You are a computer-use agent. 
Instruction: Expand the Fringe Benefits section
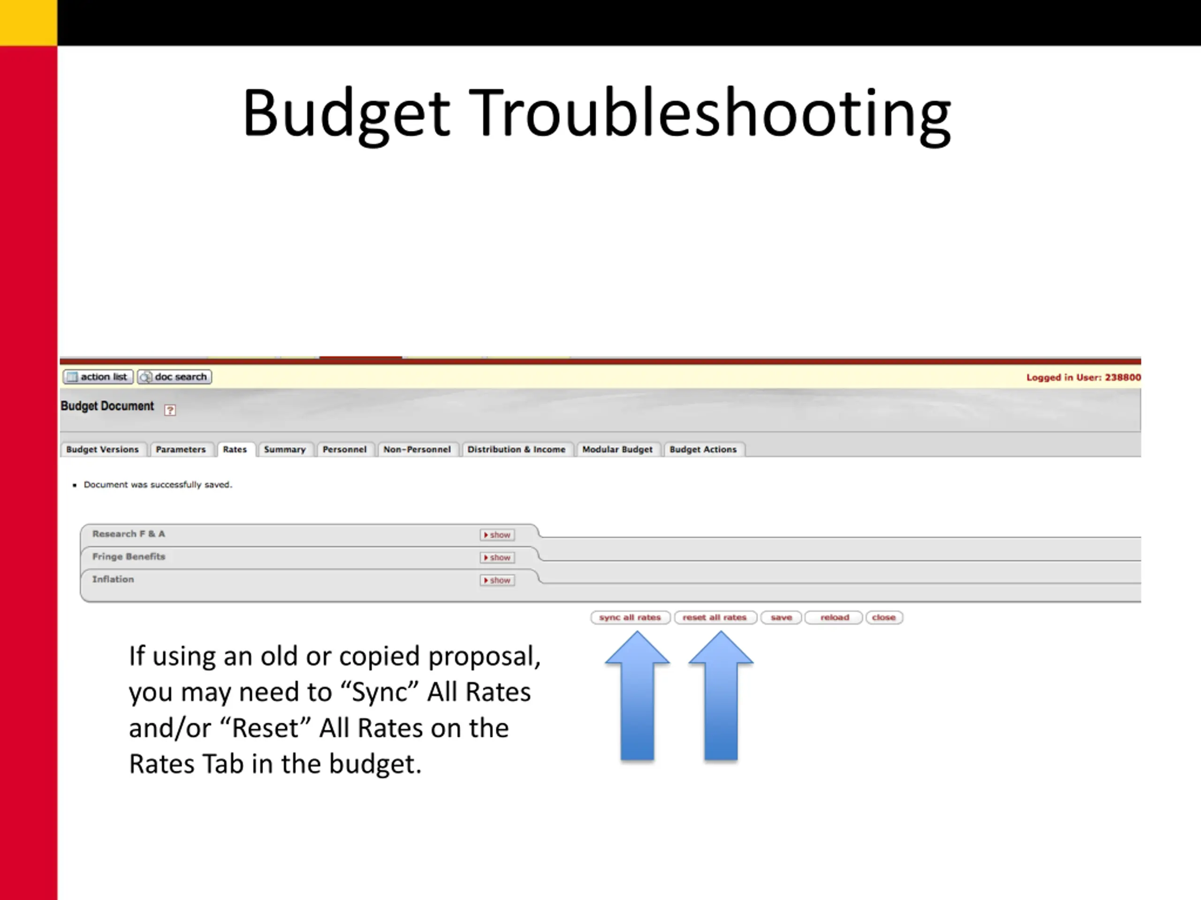(497, 558)
